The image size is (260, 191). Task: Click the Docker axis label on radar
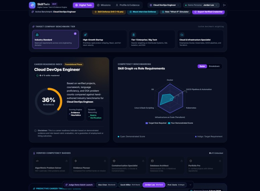tap(170, 80)
